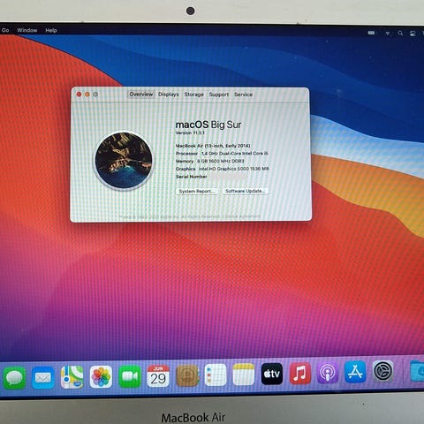Image resolution: width=424 pixels, height=424 pixels.
Task: Start FaceTime from the Dock
Action: pyautogui.click(x=130, y=376)
